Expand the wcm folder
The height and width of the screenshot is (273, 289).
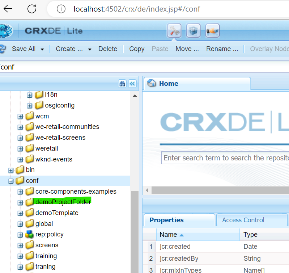(x=20, y=117)
